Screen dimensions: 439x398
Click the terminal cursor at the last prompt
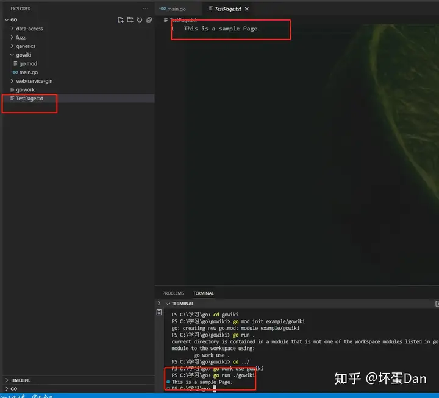pyautogui.click(x=215, y=388)
